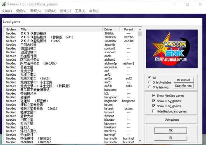Choose the Only Missing radio option
The height and width of the screenshot is (145, 206).
[x=149, y=87]
